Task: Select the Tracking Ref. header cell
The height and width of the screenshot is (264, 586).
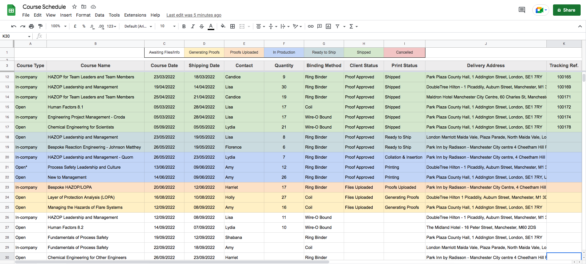Action: click(x=564, y=66)
